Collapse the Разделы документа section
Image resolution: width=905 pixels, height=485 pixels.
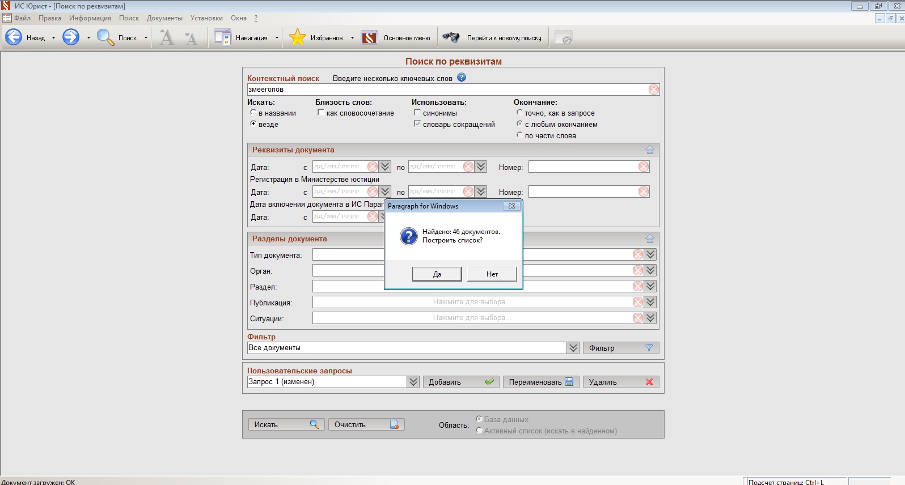[650, 239]
